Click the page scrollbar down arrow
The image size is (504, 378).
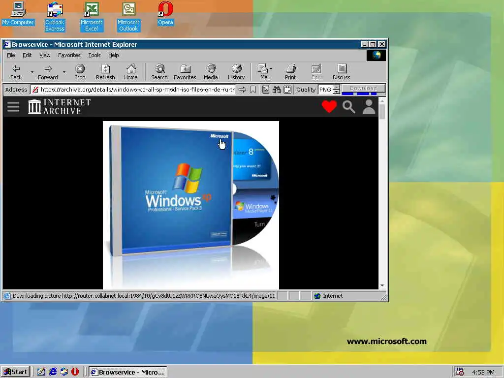382,285
